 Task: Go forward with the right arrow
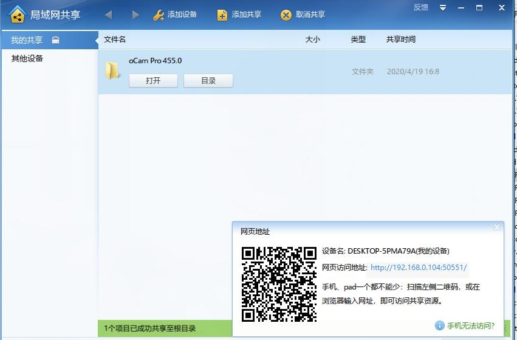[135, 15]
